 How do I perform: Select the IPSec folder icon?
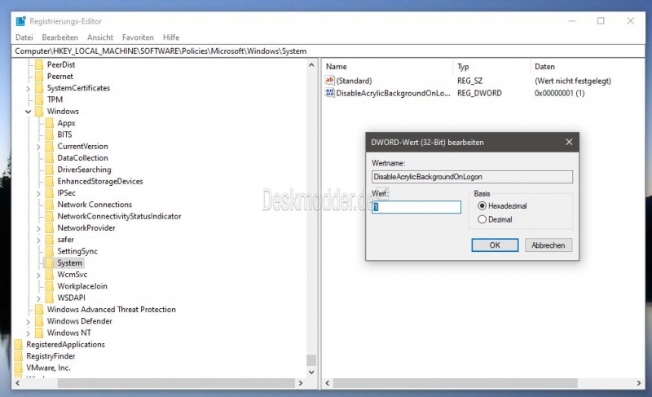pyautogui.click(x=50, y=192)
